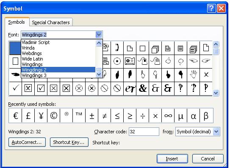Select the telephone handset symbol

[x=117, y=48]
